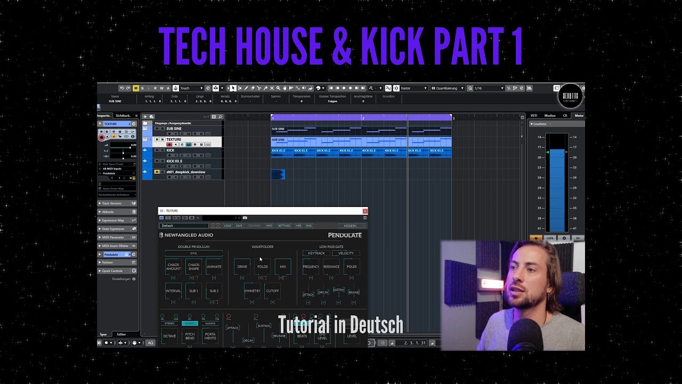The image size is (682, 384).
Task: Click previous preset arrow in Pendulate
Action: (x=213, y=226)
